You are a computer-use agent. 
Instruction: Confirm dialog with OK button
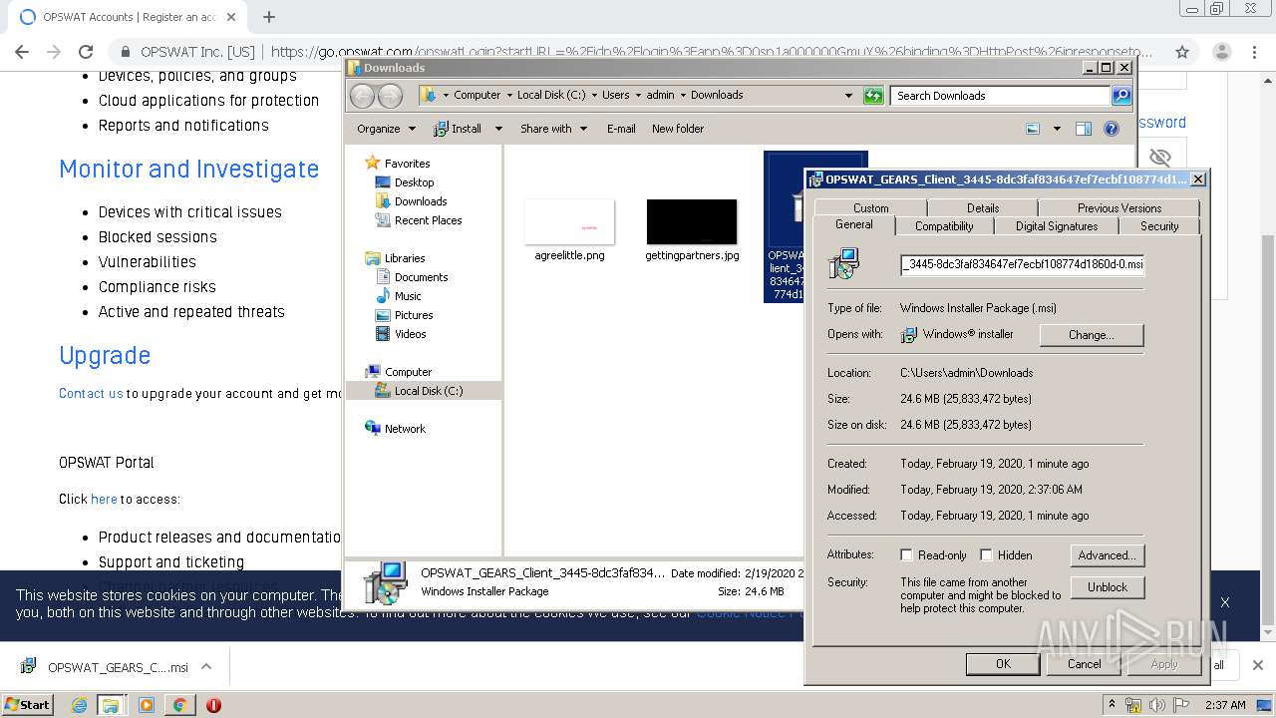tap(1003, 664)
